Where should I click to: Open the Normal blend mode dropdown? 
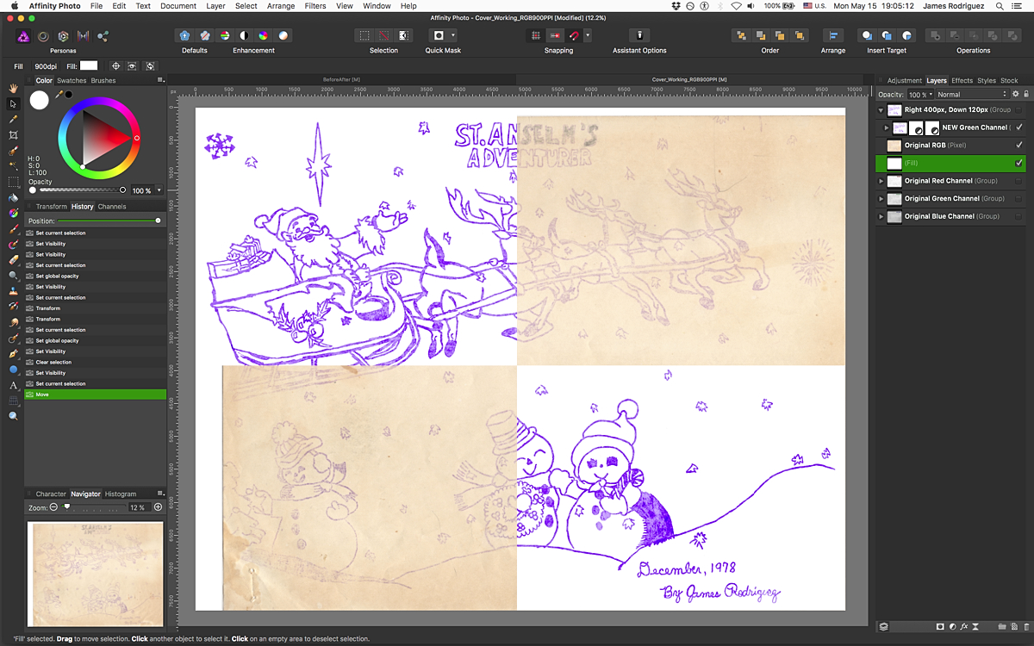[x=971, y=94]
